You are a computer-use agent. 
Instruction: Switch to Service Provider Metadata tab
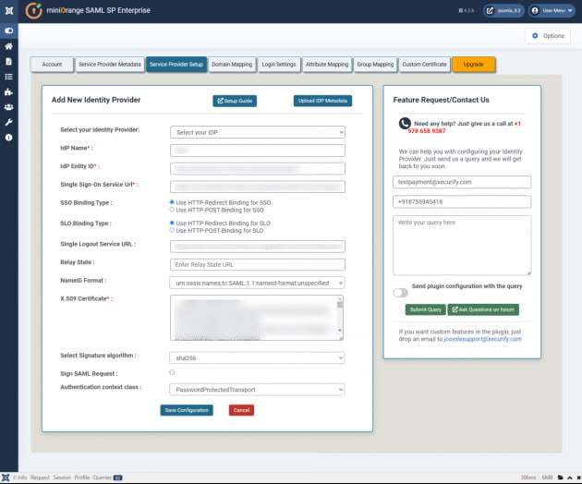110,65
